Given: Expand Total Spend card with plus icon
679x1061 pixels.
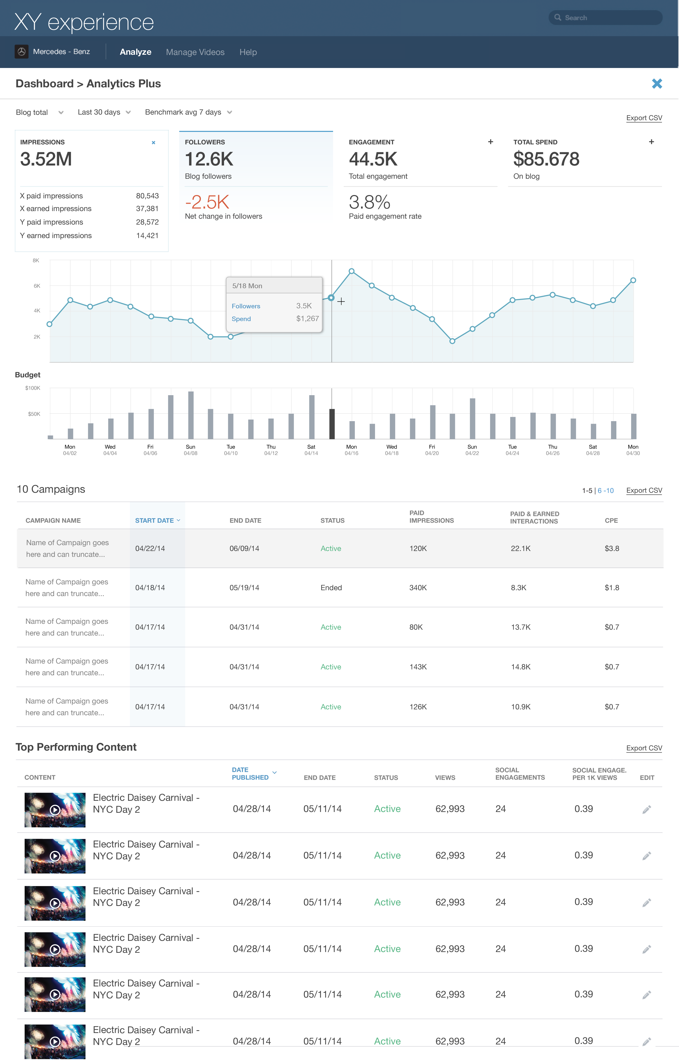Looking at the screenshot, I should click(x=651, y=142).
